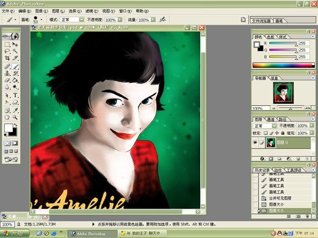This screenshot has height=238, width=318.
Task: Select the Notes tool
Action: point(7,111)
